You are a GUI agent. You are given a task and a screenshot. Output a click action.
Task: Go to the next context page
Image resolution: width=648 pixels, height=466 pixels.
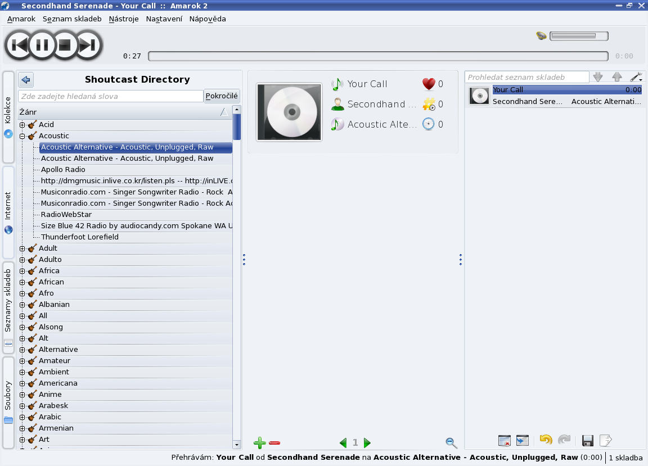coord(367,443)
